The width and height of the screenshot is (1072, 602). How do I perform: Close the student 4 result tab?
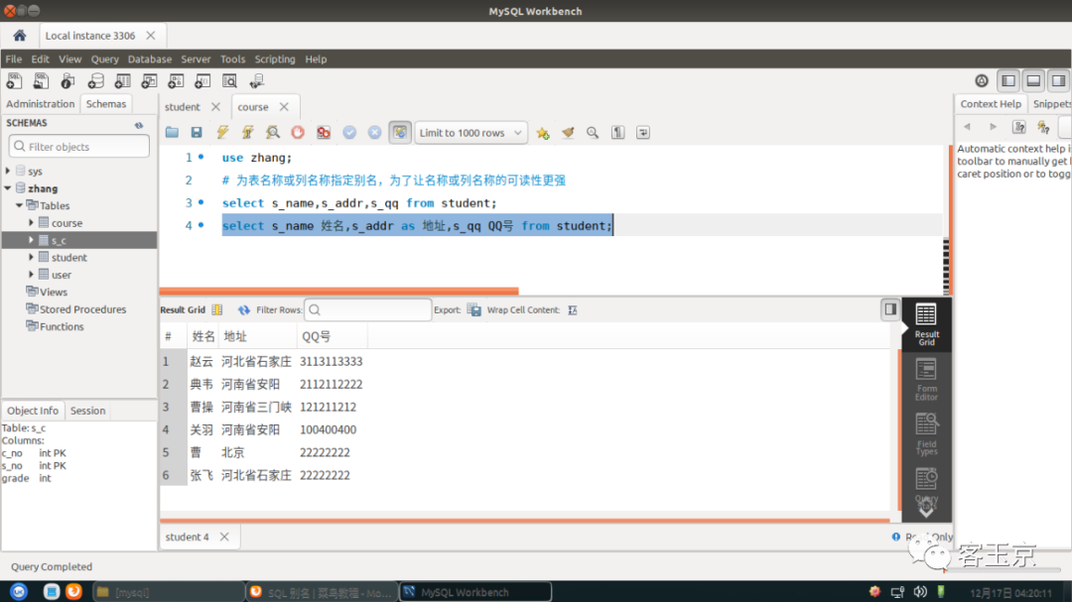coord(224,538)
